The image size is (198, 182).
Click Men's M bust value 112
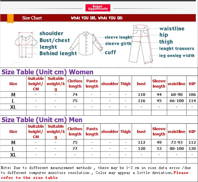(142, 143)
